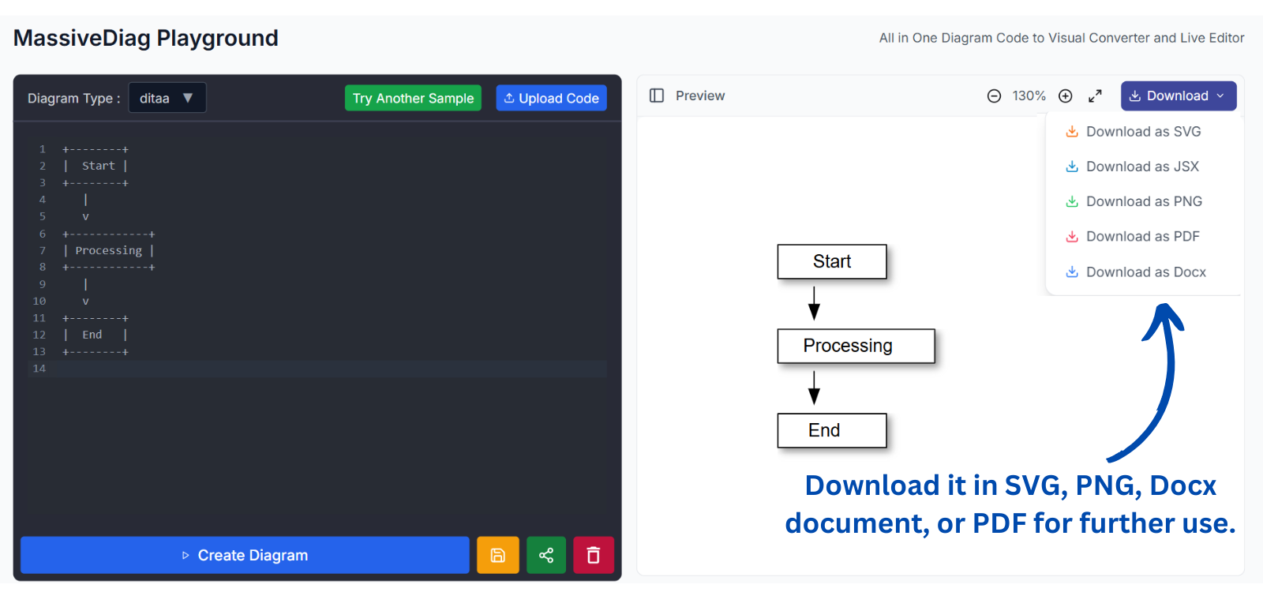Click the green share icon button
The image size is (1263, 592).
[x=546, y=555]
